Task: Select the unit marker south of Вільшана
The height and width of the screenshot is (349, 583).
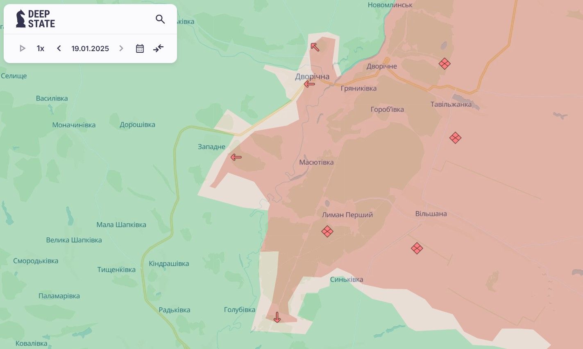Action: (417, 248)
